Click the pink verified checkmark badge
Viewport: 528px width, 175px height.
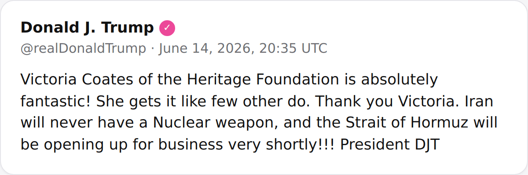pos(167,28)
